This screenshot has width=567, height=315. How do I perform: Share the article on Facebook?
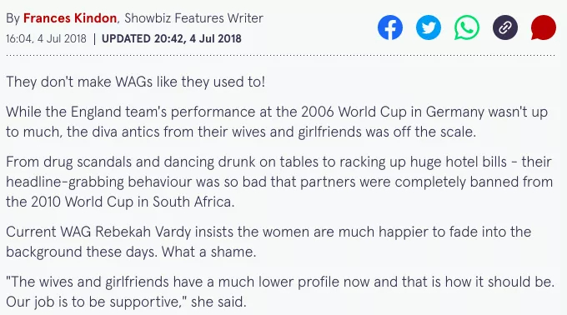click(x=390, y=27)
